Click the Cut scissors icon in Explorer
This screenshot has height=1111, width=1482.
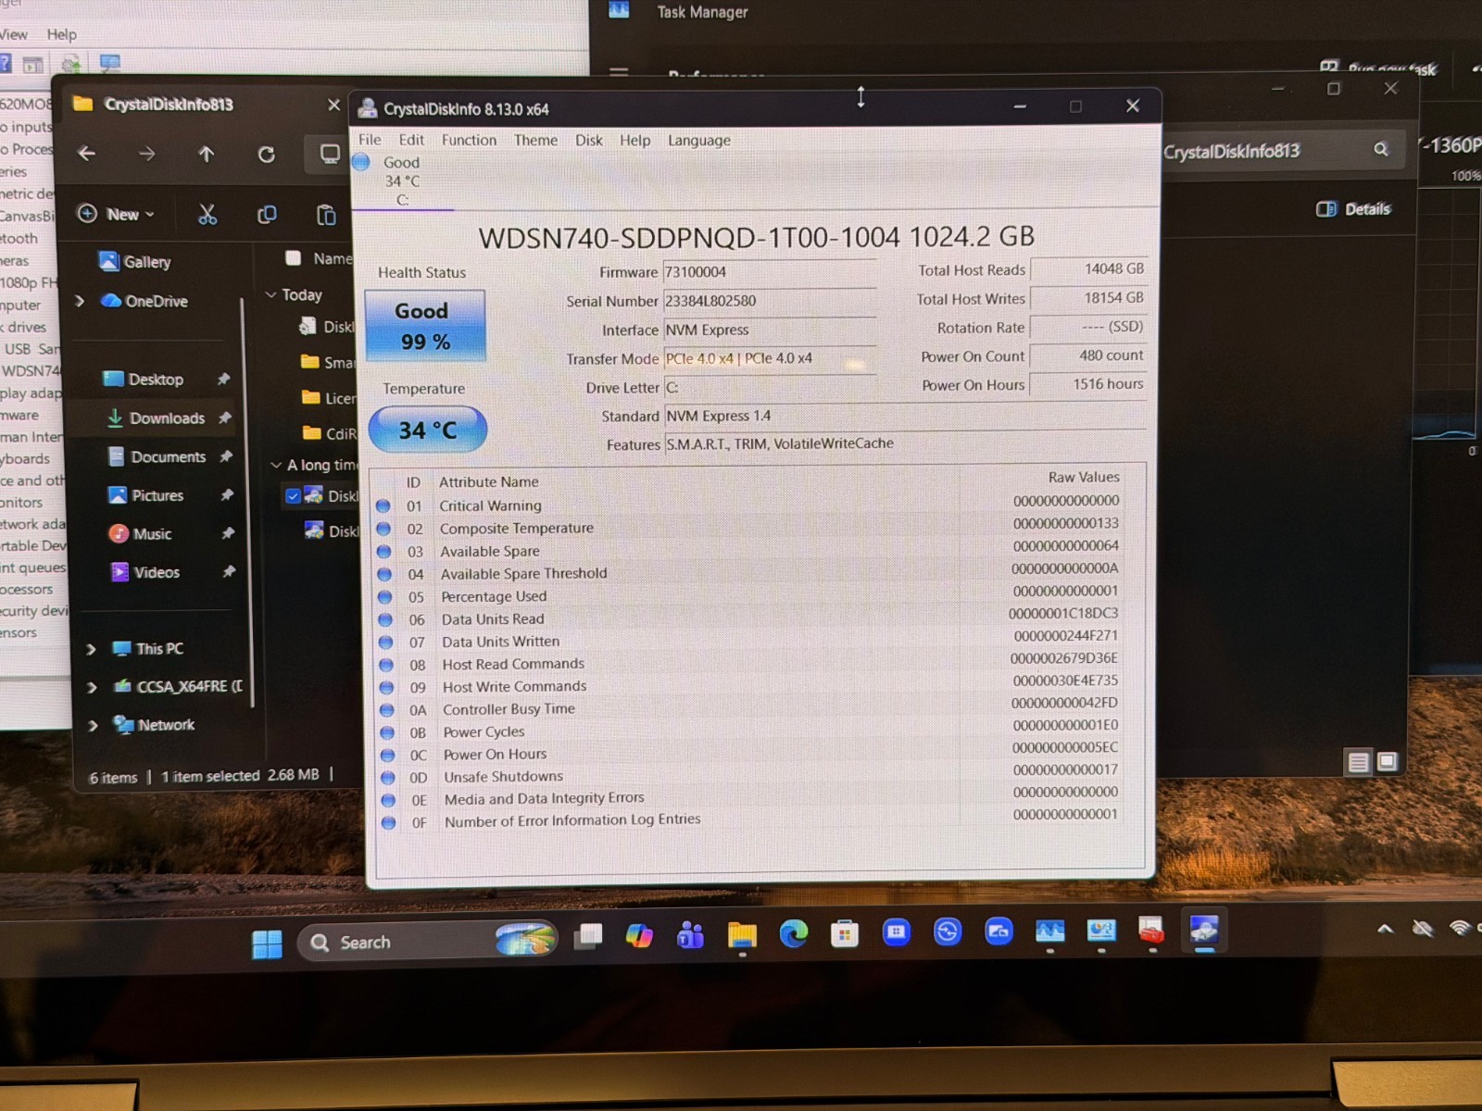(207, 215)
